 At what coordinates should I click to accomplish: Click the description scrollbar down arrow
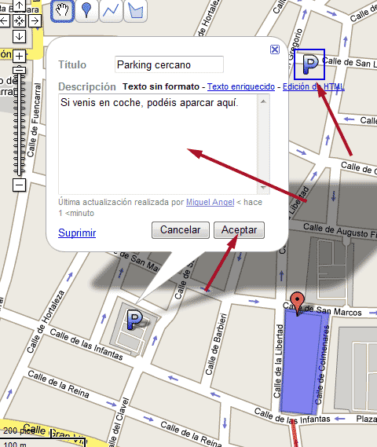click(x=264, y=188)
